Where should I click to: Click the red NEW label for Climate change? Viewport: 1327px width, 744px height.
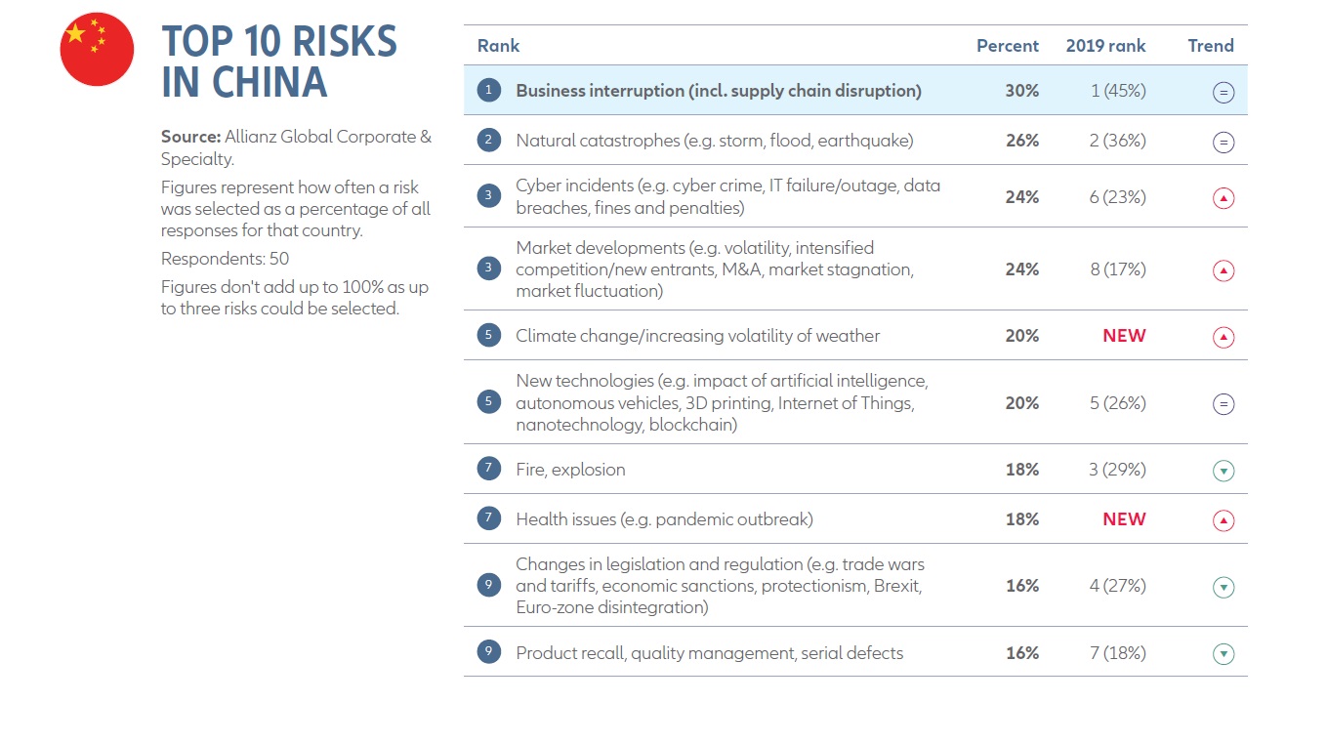point(1124,336)
